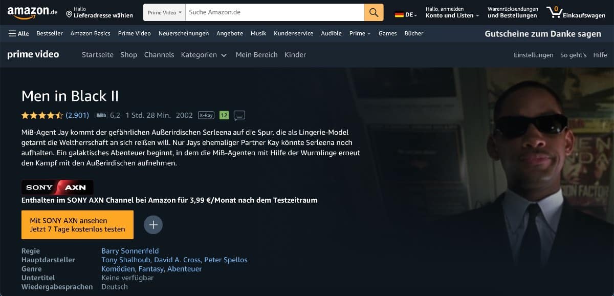Switch to the Startseite tab

(x=98, y=55)
